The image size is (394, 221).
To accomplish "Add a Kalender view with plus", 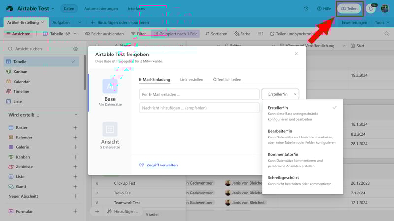I will (75, 138).
